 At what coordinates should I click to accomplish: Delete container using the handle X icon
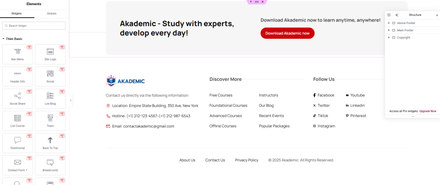click(x=262, y=2)
